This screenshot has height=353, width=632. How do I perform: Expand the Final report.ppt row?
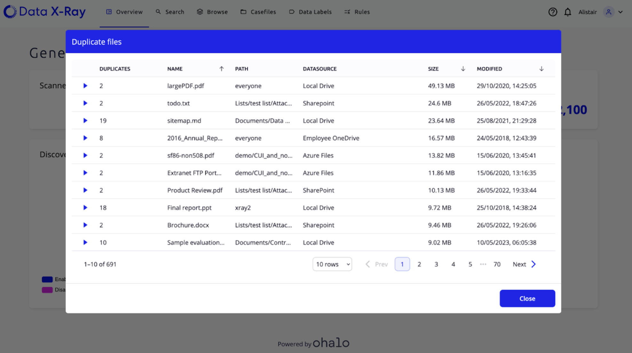(x=85, y=207)
